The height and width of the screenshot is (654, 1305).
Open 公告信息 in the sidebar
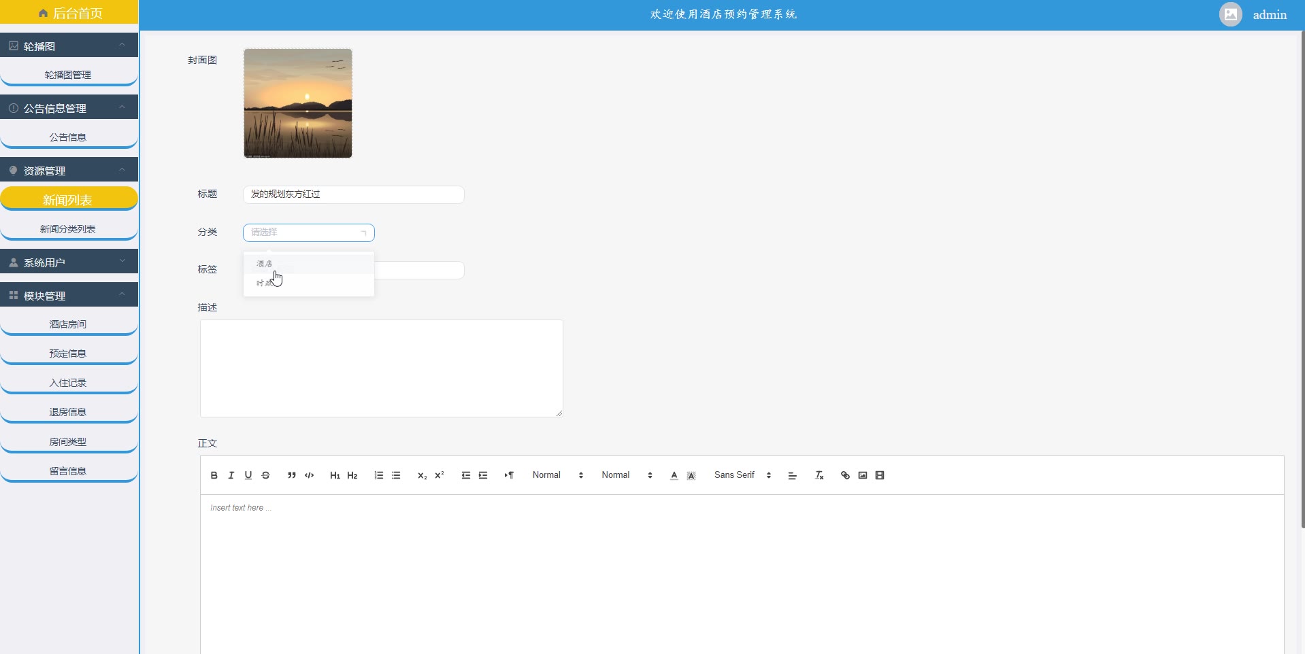[x=69, y=137]
